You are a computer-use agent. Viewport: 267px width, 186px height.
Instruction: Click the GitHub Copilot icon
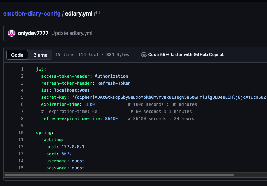pyautogui.click(x=144, y=55)
